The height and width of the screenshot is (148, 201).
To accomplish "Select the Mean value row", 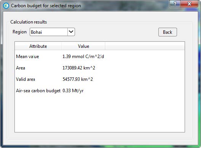I will pos(100,57).
